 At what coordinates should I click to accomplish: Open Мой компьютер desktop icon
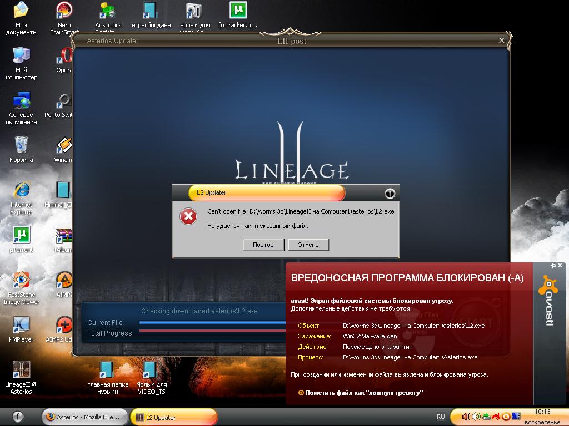point(21,63)
